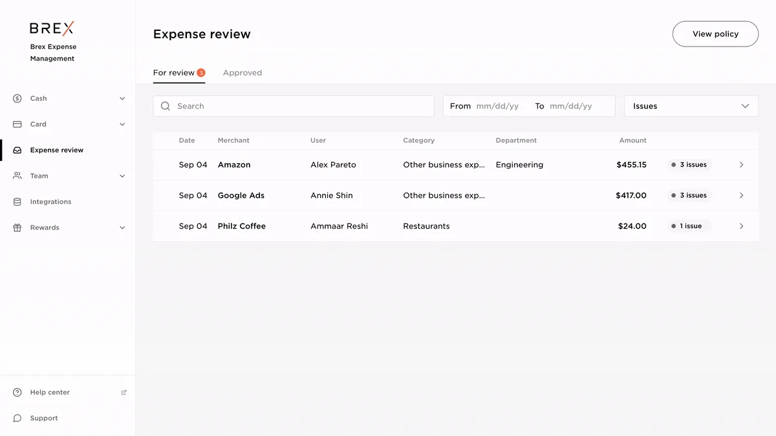This screenshot has width=776, height=436.
Task: Open Google Ads row using its arrow
Action: click(741, 195)
